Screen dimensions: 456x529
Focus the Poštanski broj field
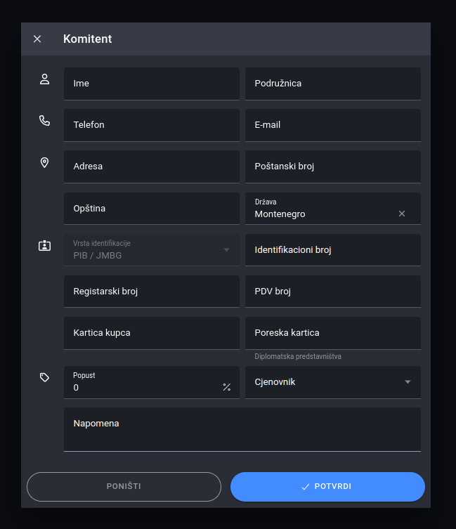332,167
